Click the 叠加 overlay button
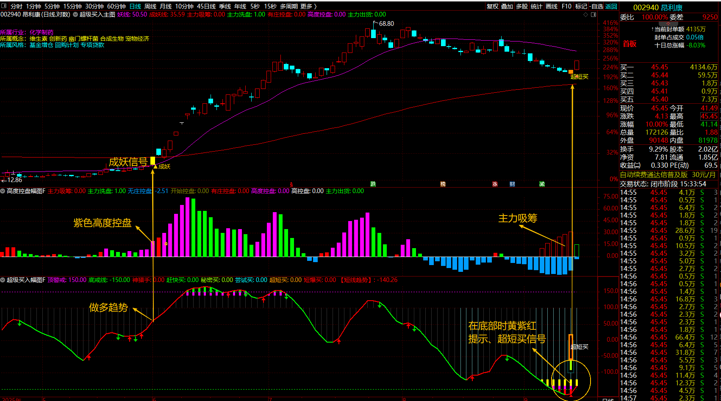Viewport: 721px width, 401px height. pos(507,6)
